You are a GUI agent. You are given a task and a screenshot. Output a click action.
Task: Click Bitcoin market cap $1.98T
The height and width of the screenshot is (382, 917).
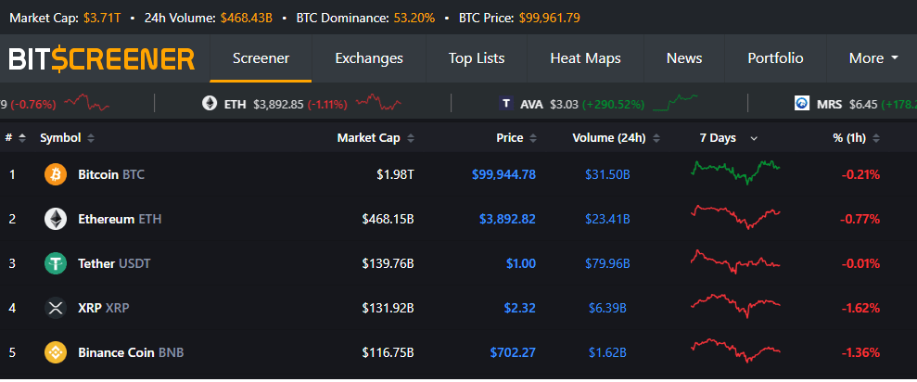[x=395, y=174]
